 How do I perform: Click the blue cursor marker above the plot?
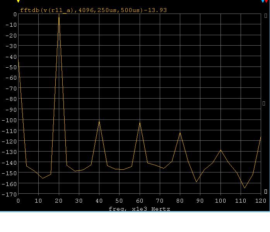pyautogui.click(x=263, y=1)
